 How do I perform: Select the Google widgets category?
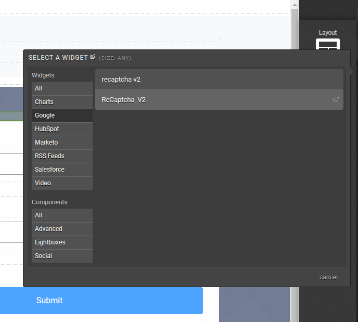click(x=62, y=115)
